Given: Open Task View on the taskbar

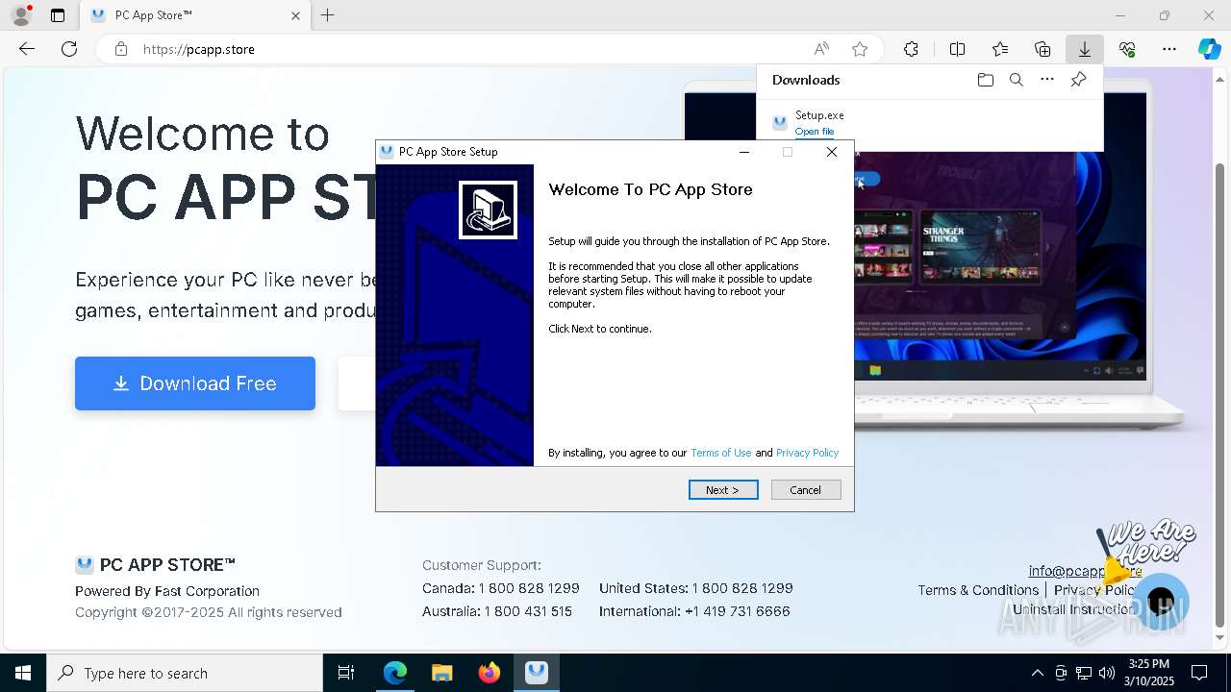Looking at the screenshot, I should [x=346, y=673].
